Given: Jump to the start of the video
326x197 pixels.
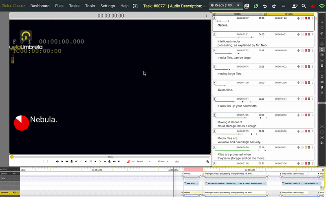Looking at the screenshot, I should pos(62,161).
